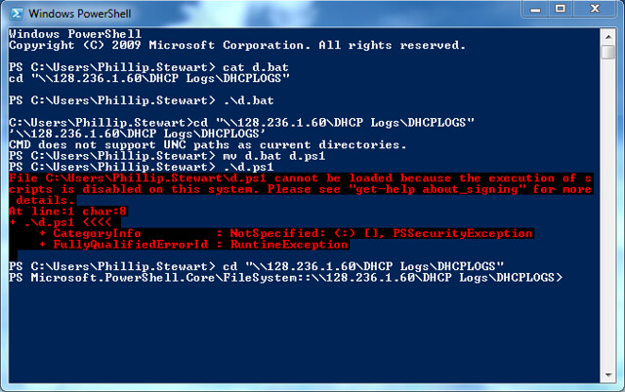Screen dimensions: 625x392
Task: Maximize the Windows PowerShell window
Action: (x=561, y=9)
